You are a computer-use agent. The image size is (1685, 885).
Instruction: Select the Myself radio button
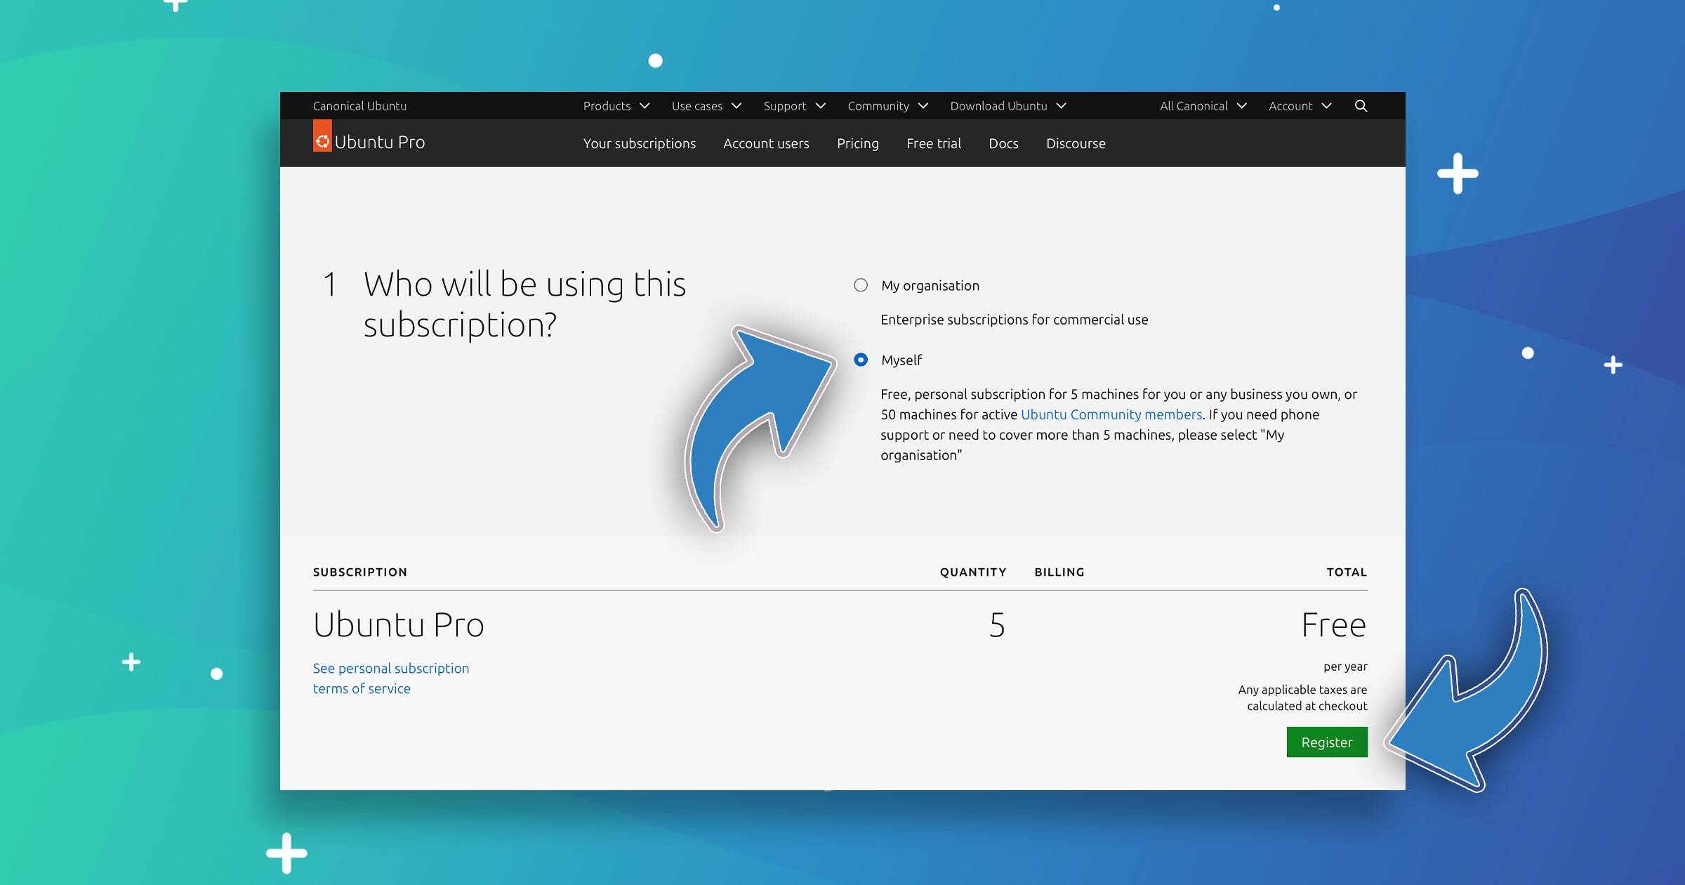click(x=861, y=360)
